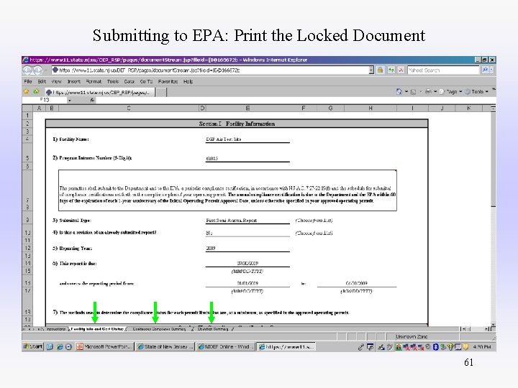Click the Internet Explorer quick launch icon

60,347
